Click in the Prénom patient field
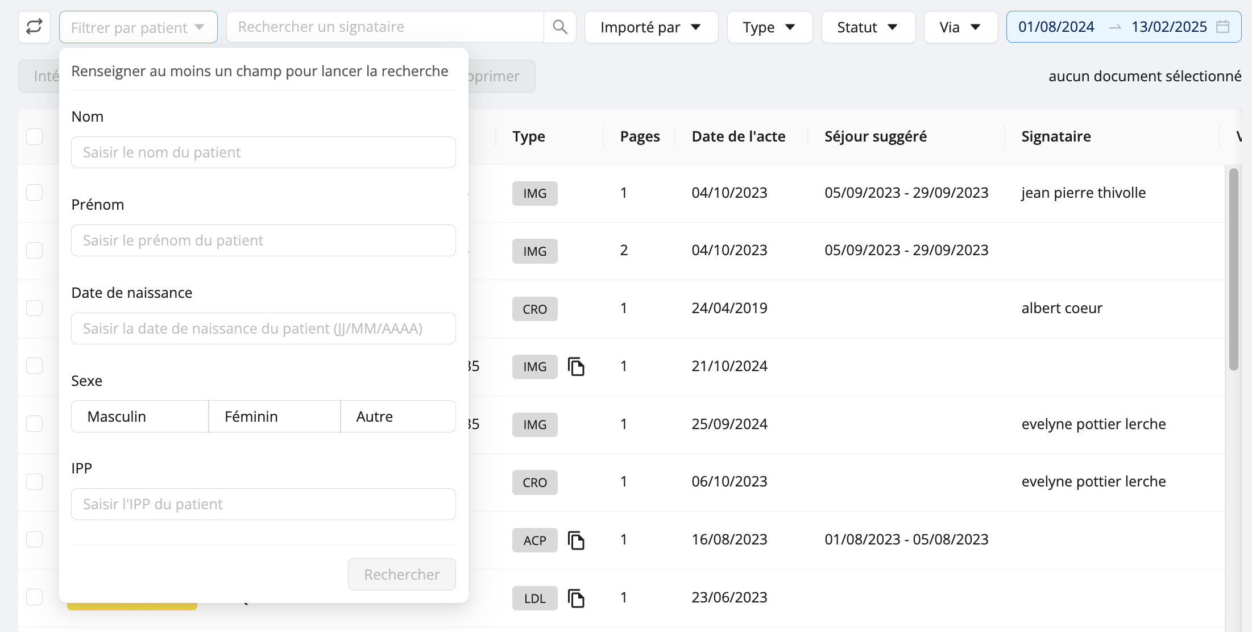Screen dimensions: 1252x632 (263, 240)
